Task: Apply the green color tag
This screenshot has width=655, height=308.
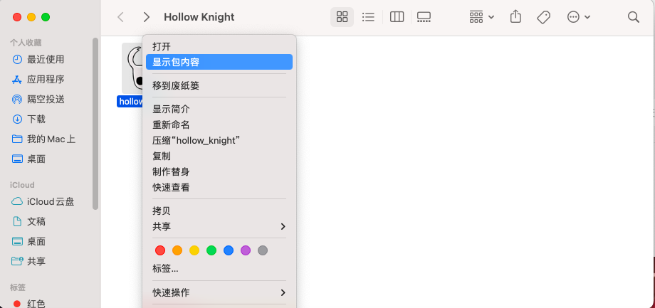Action: click(x=211, y=250)
